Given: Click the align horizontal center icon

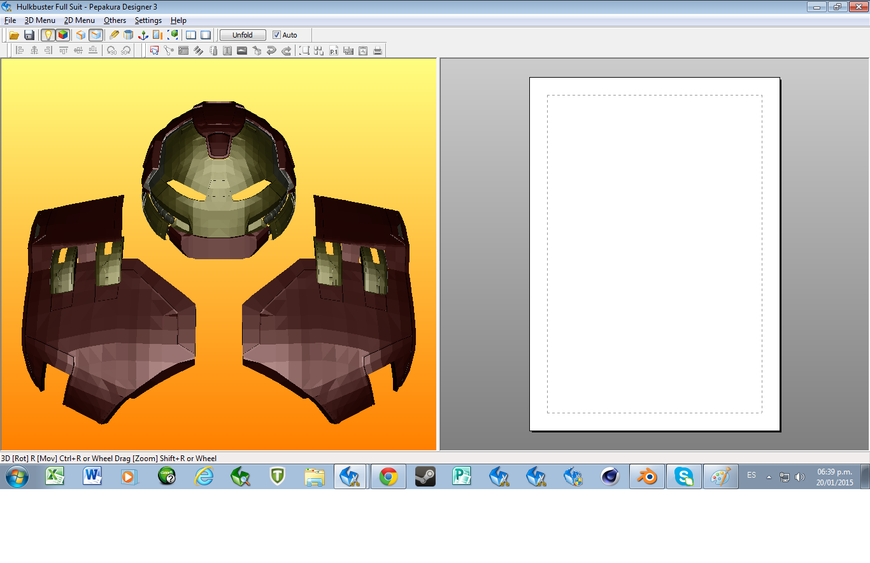Looking at the screenshot, I should point(34,50).
